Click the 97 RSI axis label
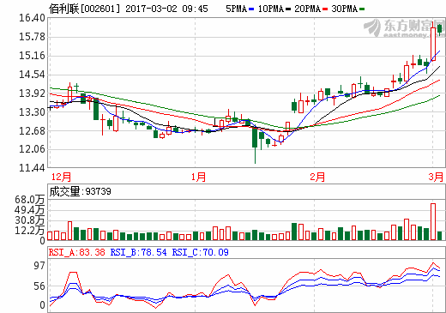 coord(39,266)
